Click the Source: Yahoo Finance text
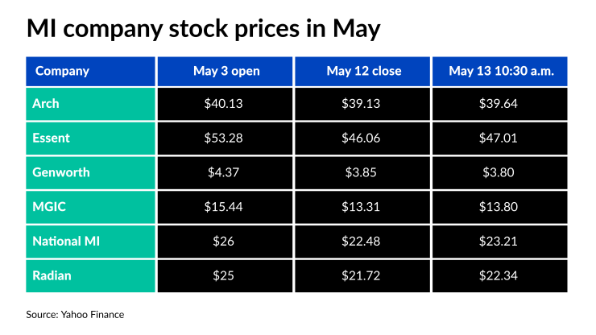Screen dimensions: 596x335 76,314
